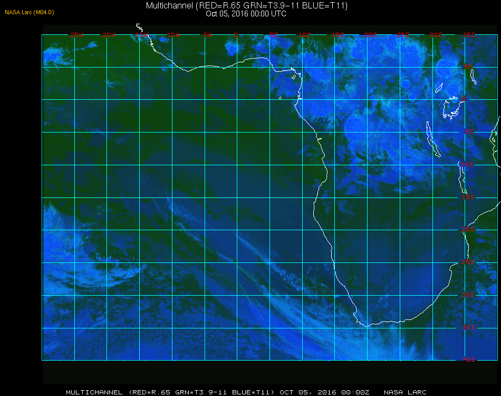This screenshot has width=501, height=396.
Task: Click the Oct 05, 2016 00:00 UTC timestamp
Action: pyautogui.click(x=246, y=14)
